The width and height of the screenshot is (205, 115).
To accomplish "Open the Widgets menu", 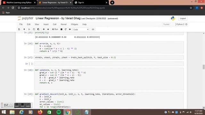I will [74, 24].
